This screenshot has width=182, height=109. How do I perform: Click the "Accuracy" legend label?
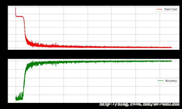[171, 81]
